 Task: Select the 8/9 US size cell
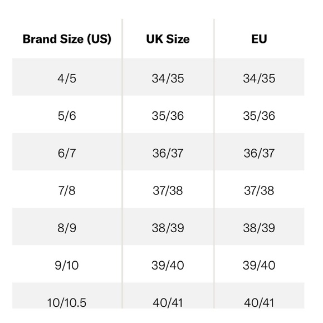pos(67,228)
